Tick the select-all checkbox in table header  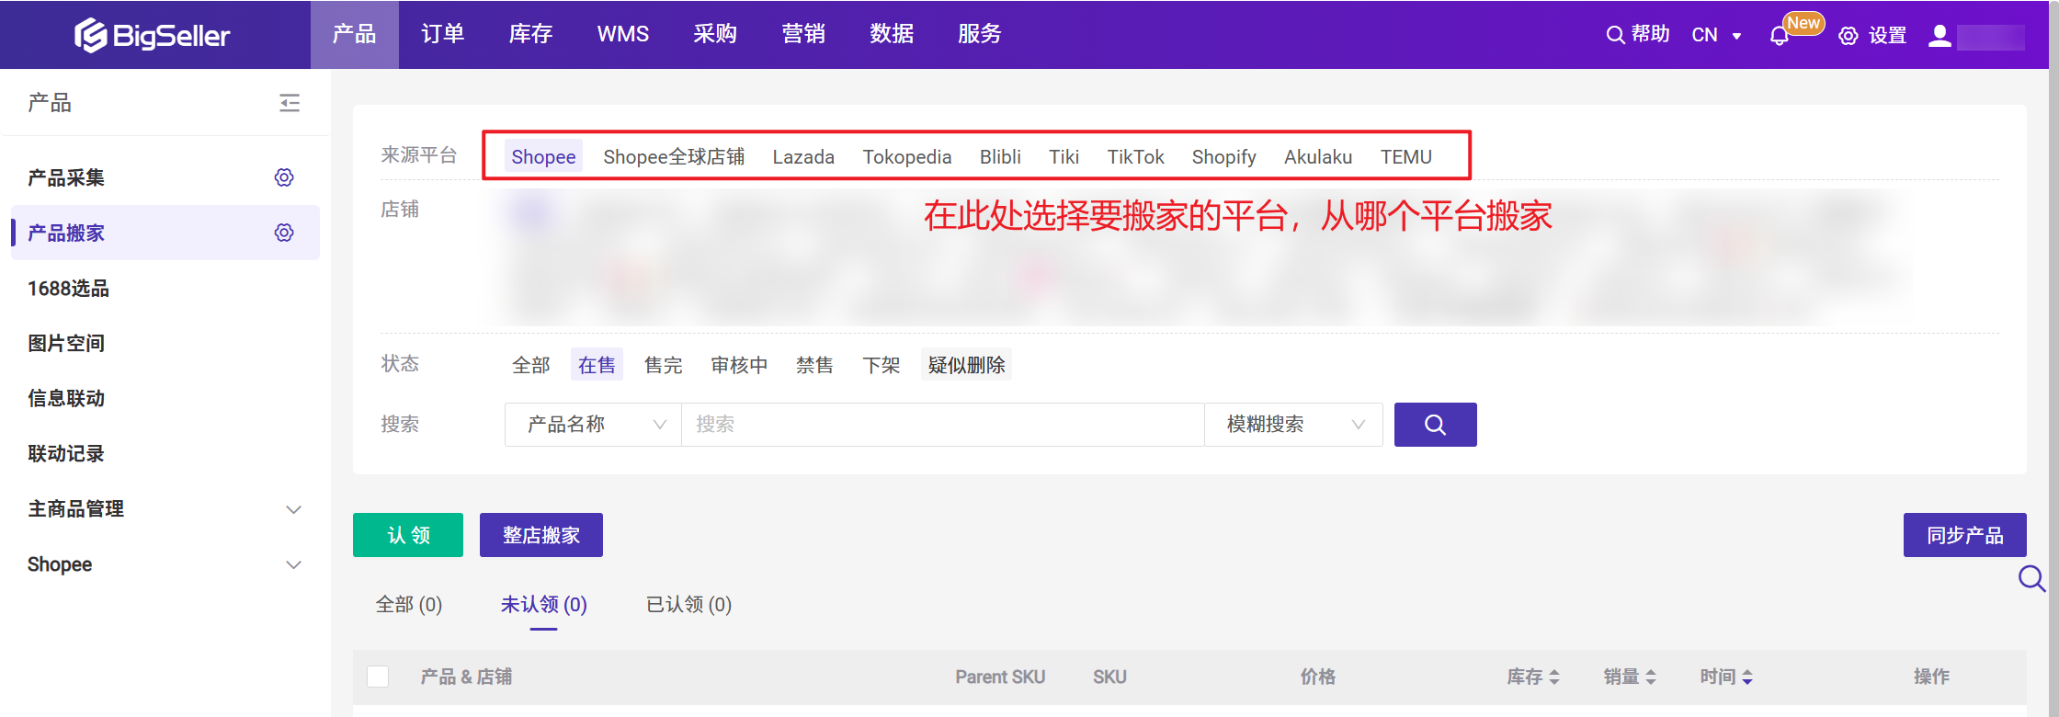[378, 677]
